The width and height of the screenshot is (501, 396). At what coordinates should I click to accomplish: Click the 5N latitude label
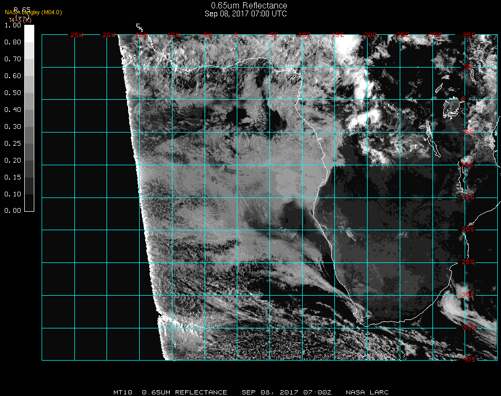click(468, 67)
